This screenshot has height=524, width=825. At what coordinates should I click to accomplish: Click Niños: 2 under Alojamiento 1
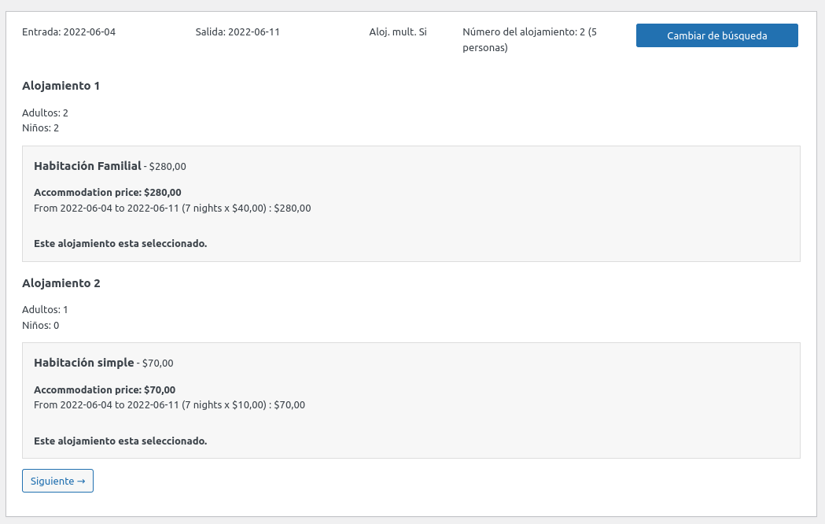coord(40,127)
